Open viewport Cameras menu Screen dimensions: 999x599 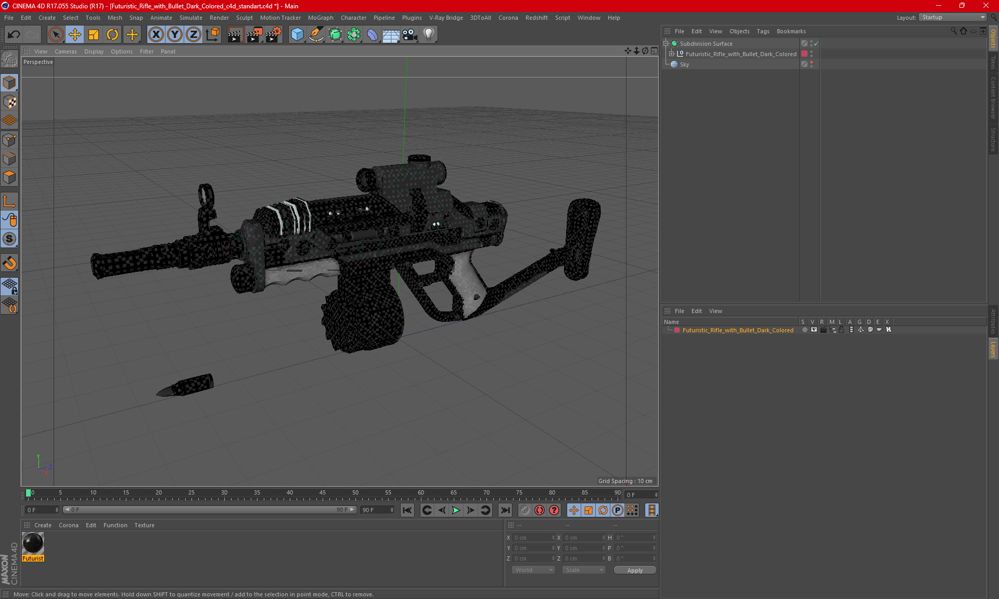click(66, 51)
